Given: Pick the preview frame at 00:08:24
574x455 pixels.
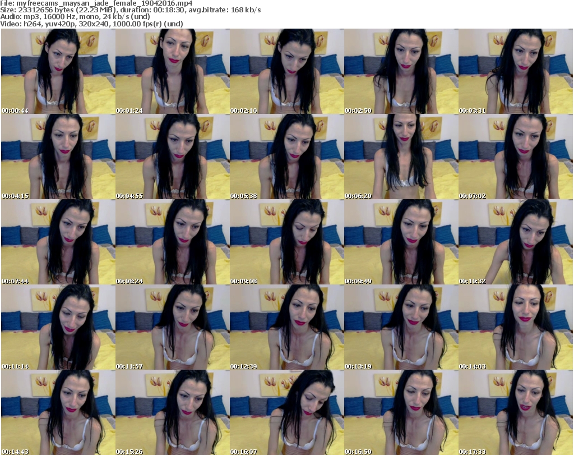Looking at the screenshot, I should pos(173,242).
